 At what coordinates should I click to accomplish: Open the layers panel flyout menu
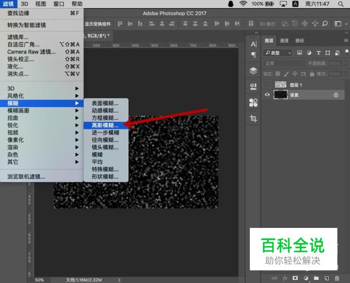346,40
